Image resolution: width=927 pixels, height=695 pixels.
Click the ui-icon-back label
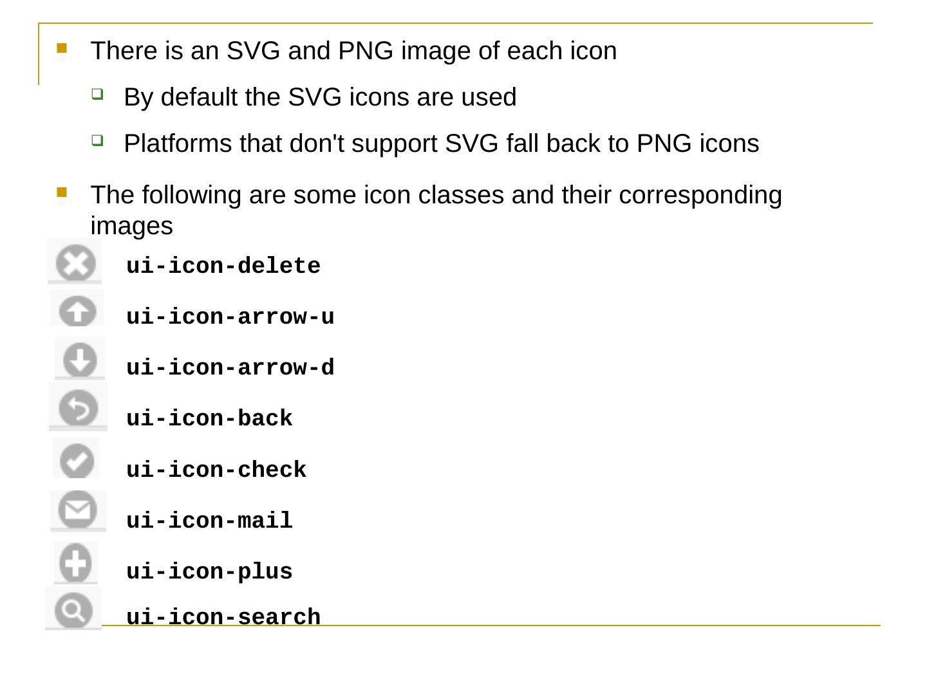(x=209, y=418)
